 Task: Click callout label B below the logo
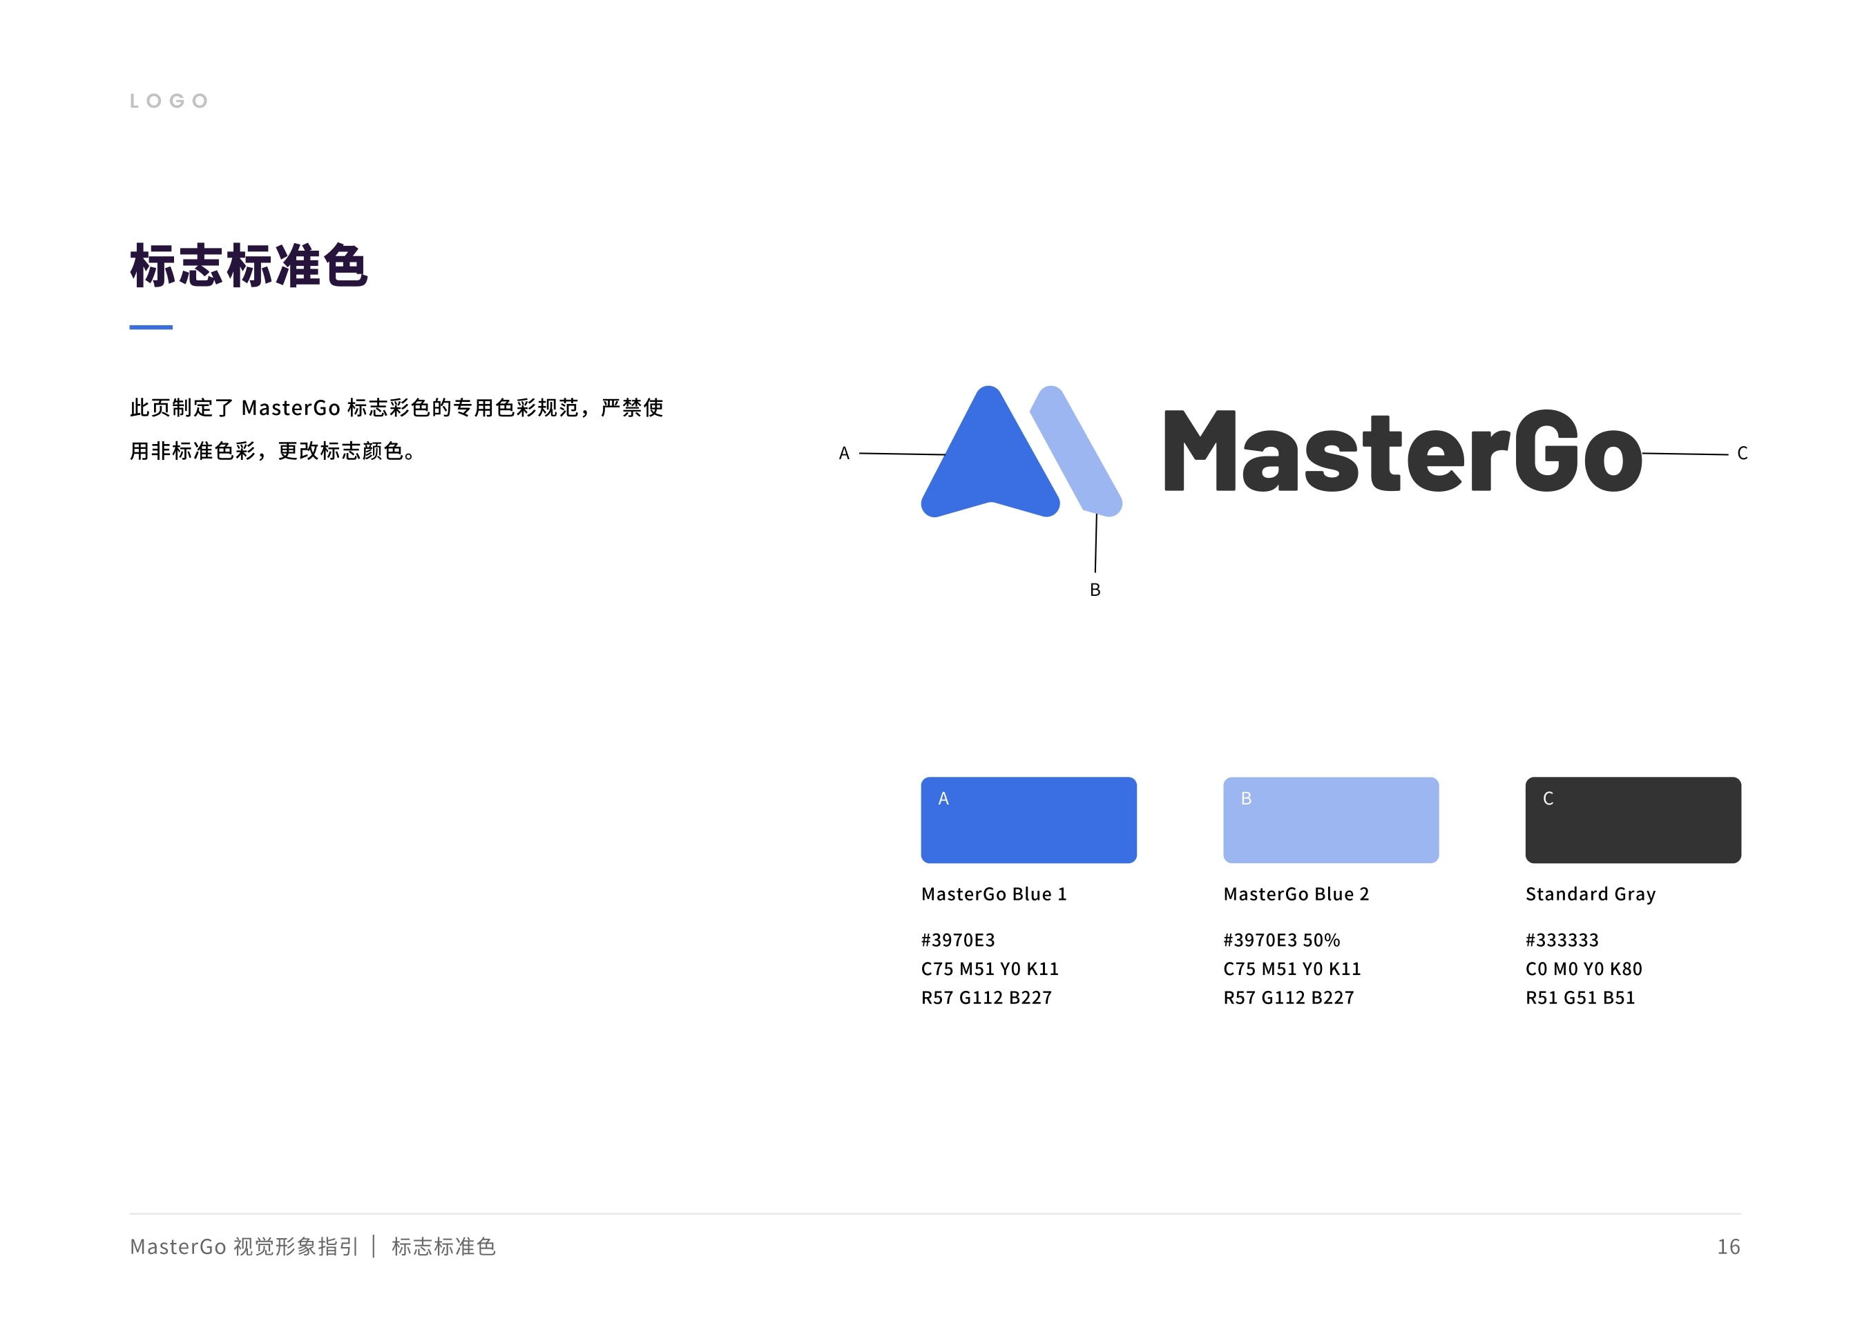point(1095,589)
